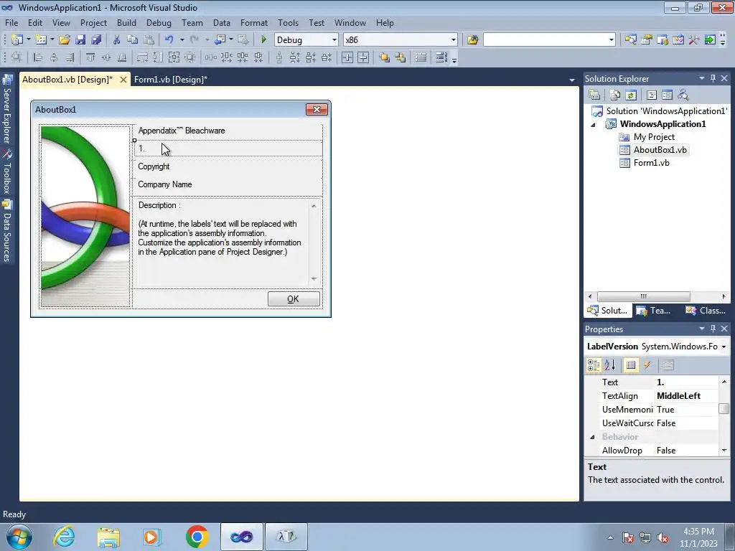This screenshot has height=551, width=735.
Task: Click the green arrow Start Page icon
Action: click(x=710, y=40)
